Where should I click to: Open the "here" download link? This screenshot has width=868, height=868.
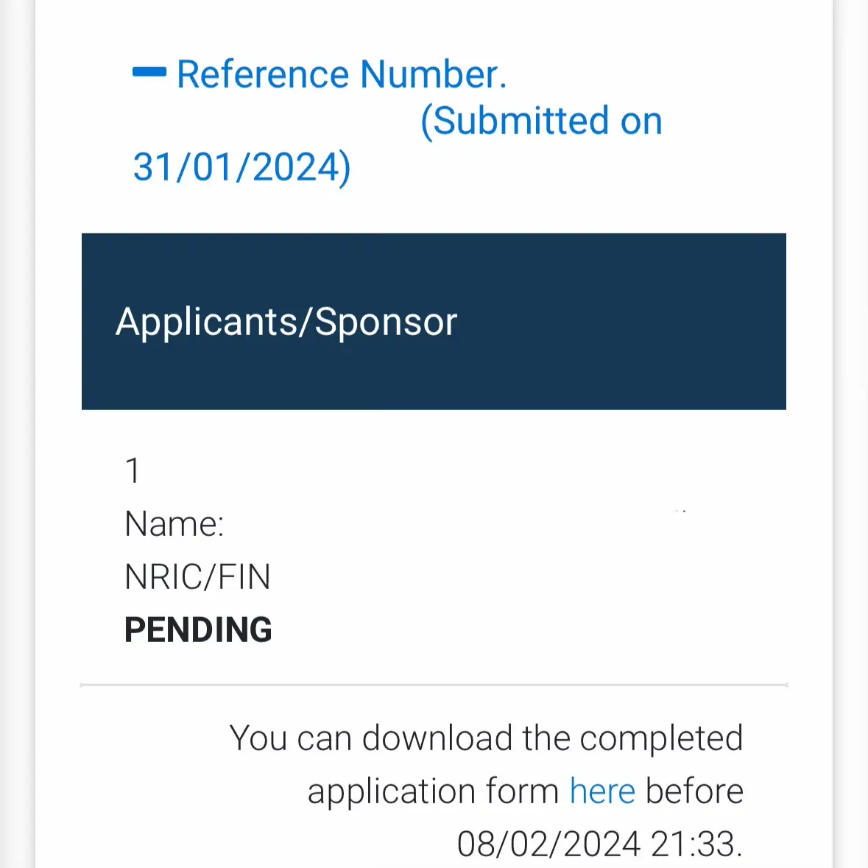[602, 791]
